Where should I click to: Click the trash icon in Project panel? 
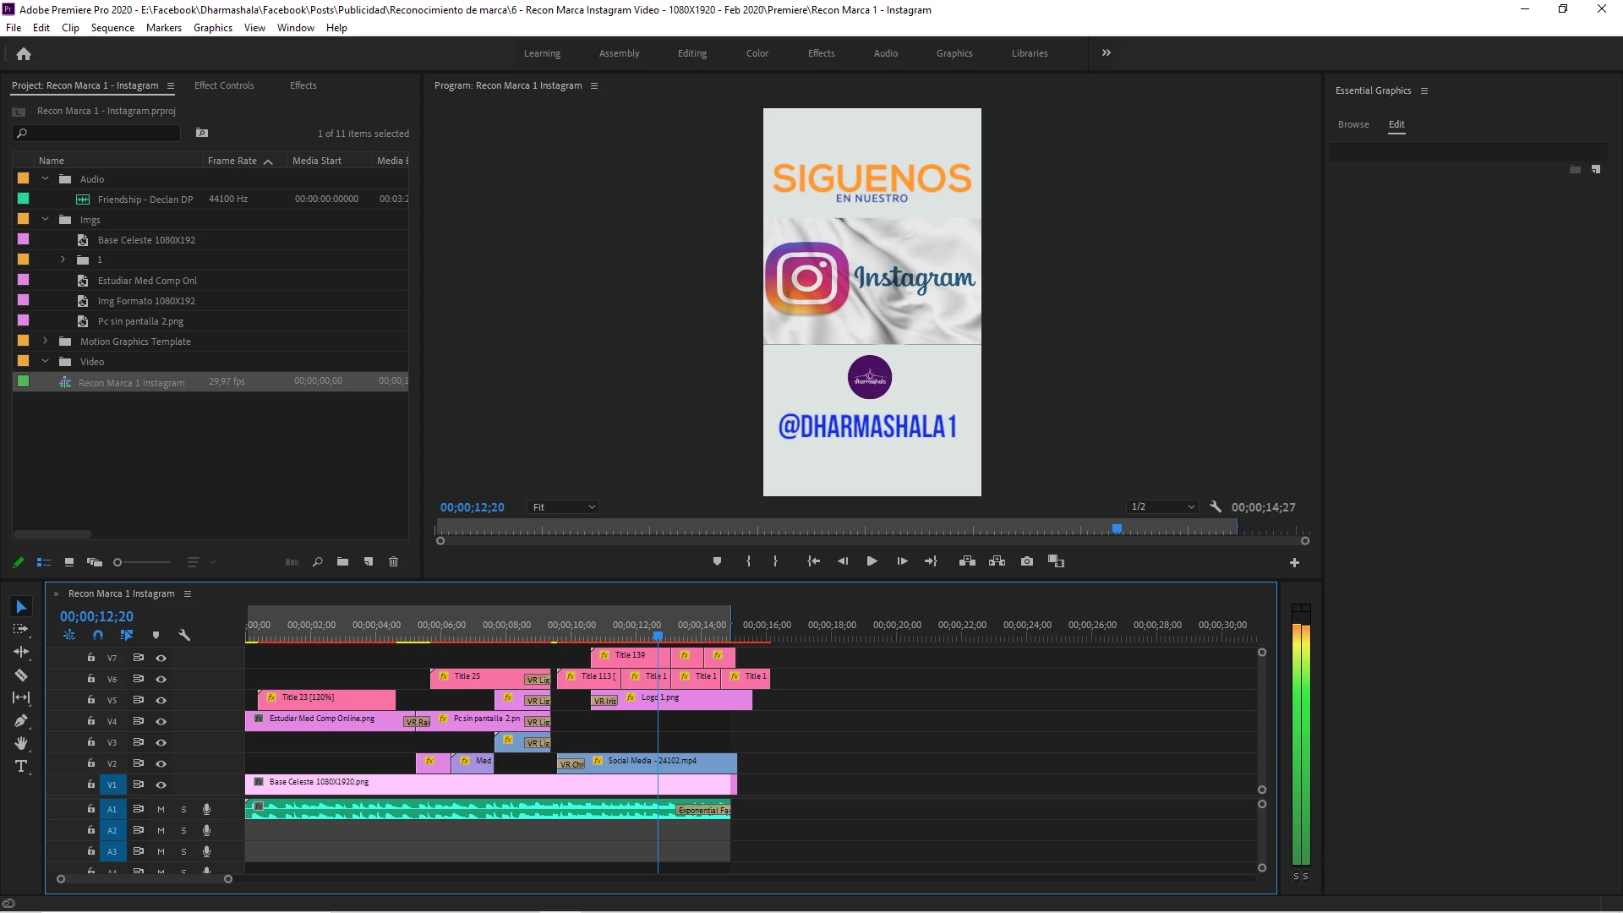pyautogui.click(x=393, y=562)
